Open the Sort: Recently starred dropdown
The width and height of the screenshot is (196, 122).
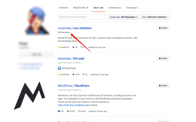coord(155,17)
